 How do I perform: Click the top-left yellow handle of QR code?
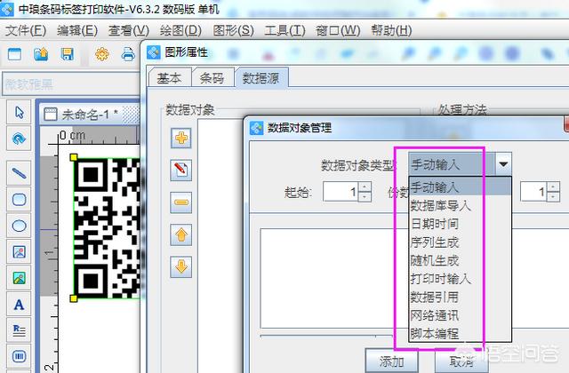(x=74, y=157)
